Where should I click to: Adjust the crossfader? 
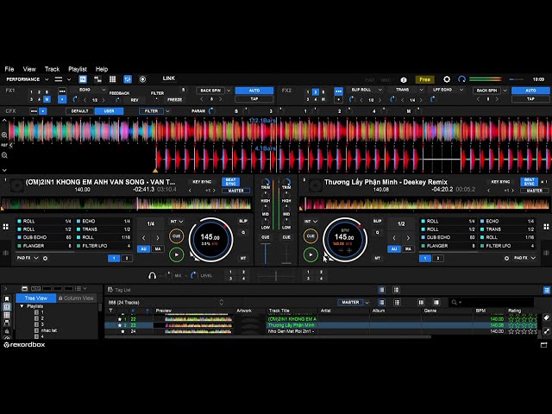276,276
